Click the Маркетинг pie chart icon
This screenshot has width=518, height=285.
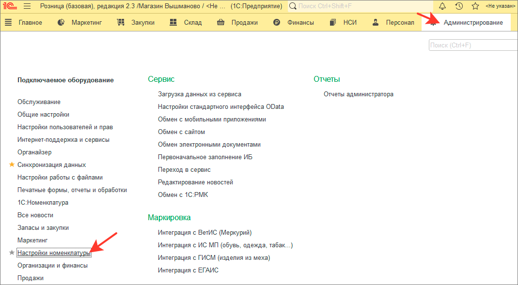point(61,22)
